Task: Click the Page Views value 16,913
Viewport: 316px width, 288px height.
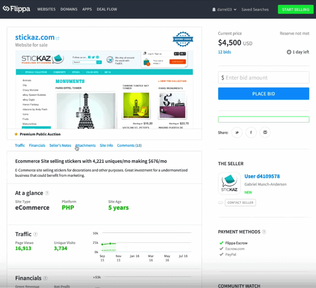Action: coord(23,248)
